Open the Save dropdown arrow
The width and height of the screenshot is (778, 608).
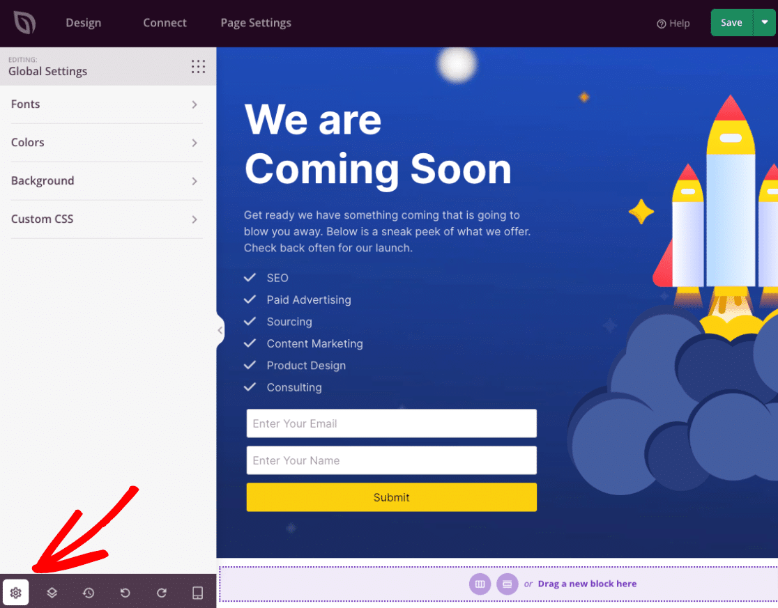point(765,22)
